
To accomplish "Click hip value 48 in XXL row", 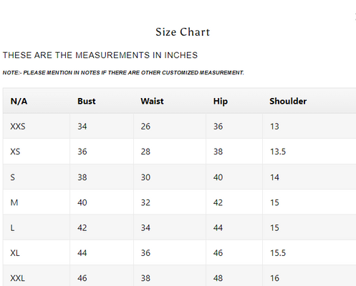I will pos(218,278).
